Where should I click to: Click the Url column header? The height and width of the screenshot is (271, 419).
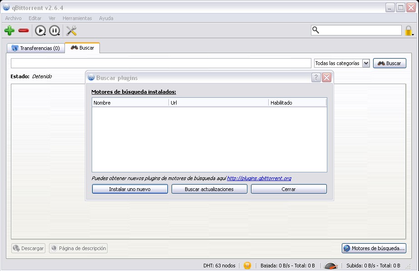coord(218,103)
